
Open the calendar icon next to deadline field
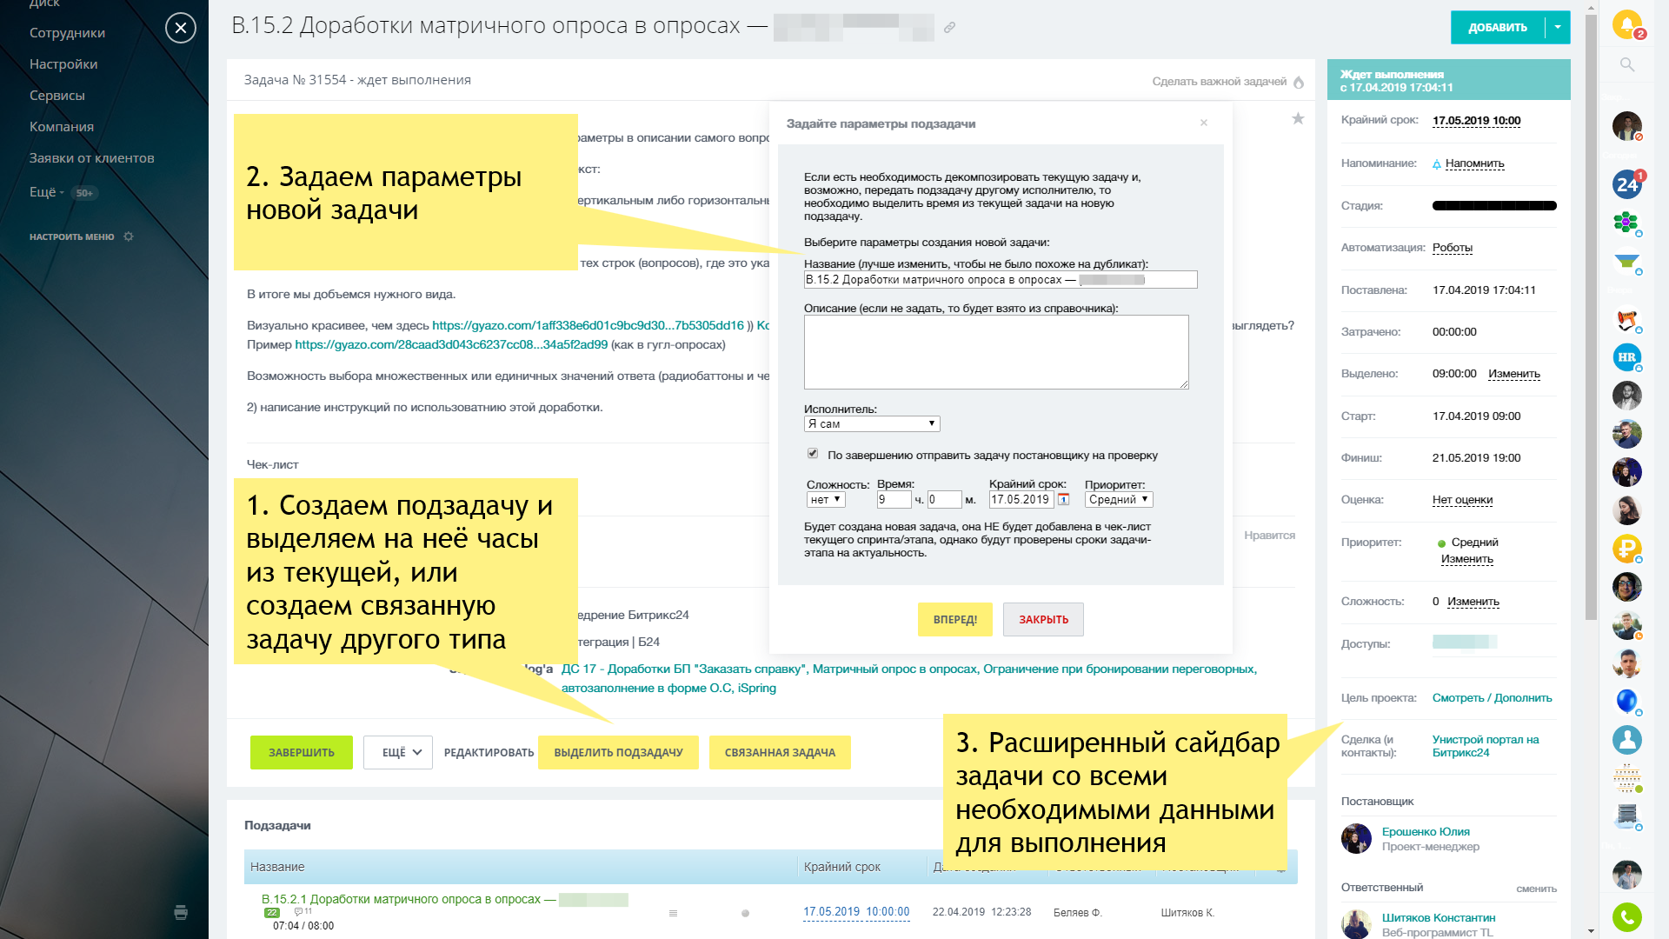point(1063,499)
